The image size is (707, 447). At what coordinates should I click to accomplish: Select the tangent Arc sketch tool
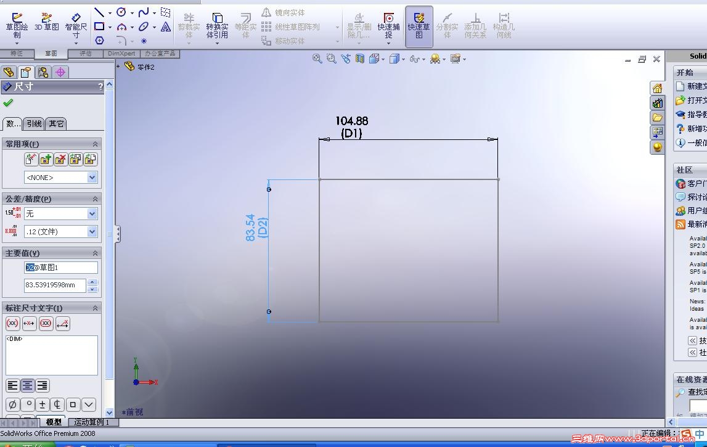coord(121,27)
